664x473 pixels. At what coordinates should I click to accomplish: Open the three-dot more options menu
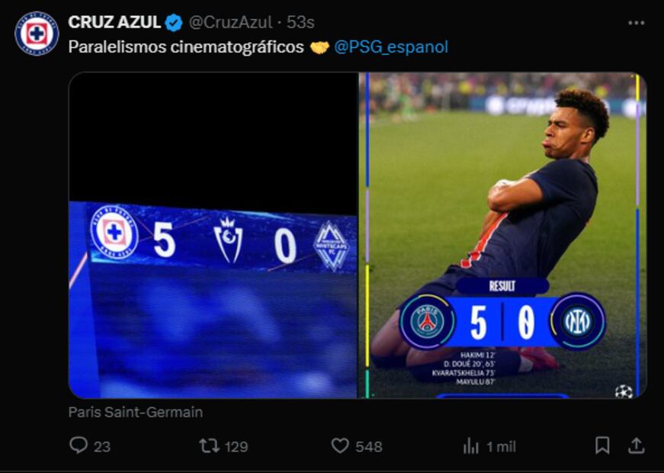click(636, 23)
